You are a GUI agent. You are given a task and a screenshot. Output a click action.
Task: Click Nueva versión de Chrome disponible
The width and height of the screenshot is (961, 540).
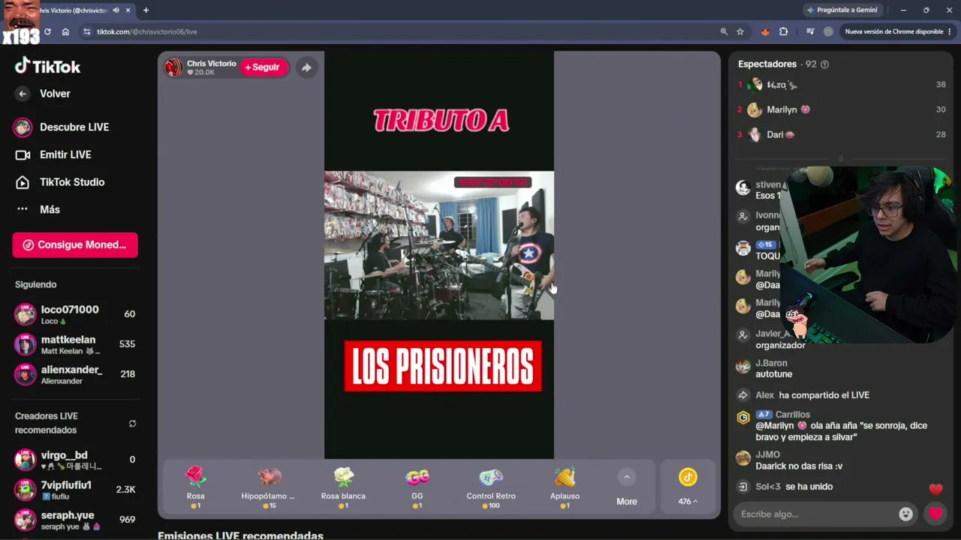[893, 31]
